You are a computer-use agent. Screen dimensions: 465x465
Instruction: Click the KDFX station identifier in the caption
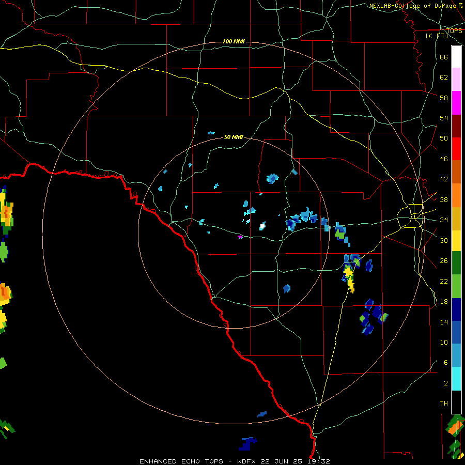246,461
